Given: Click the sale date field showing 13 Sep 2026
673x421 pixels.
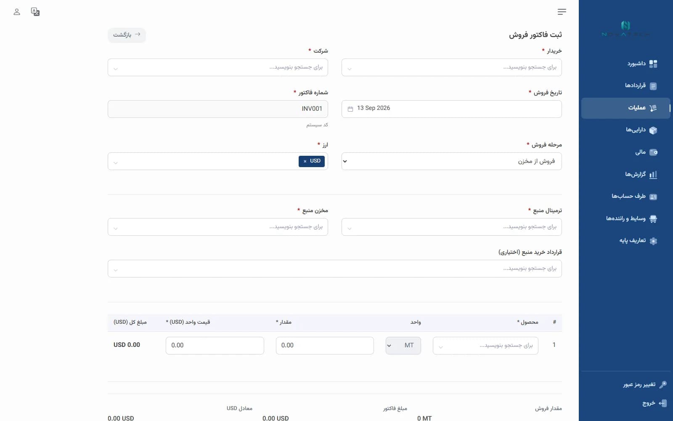Looking at the screenshot, I should tap(451, 109).
